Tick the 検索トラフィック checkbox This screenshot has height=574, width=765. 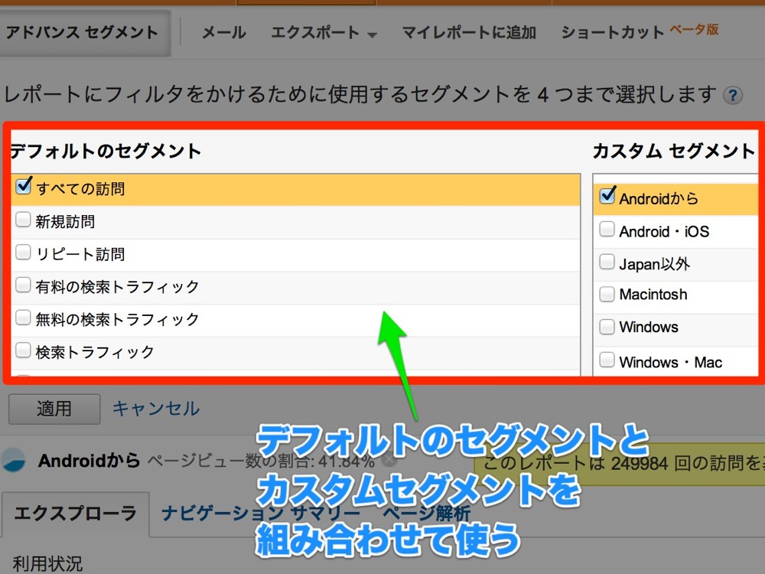(23, 350)
